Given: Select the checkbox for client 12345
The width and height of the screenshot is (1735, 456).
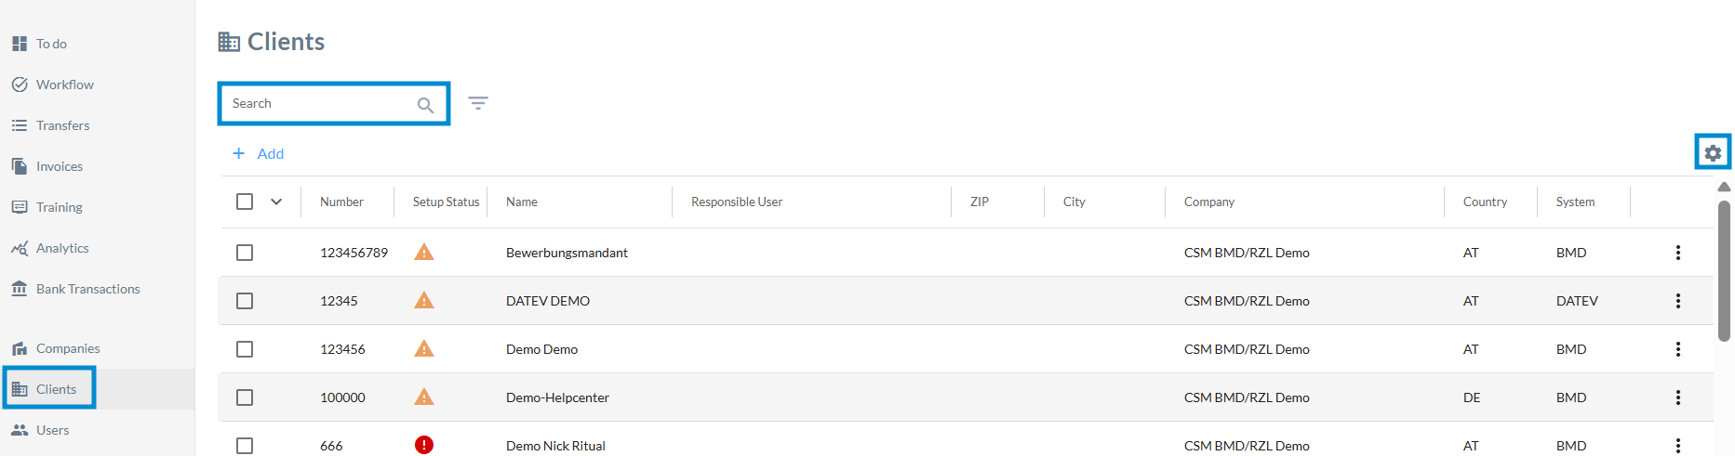Looking at the screenshot, I should click(x=245, y=301).
